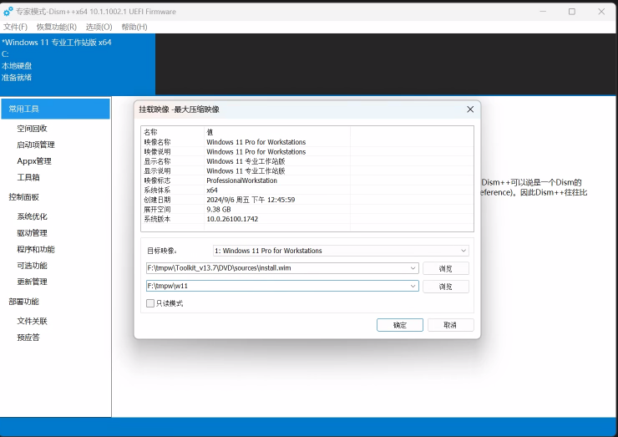Click the 名称 column header
618x437 pixels.
click(x=150, y=132)
